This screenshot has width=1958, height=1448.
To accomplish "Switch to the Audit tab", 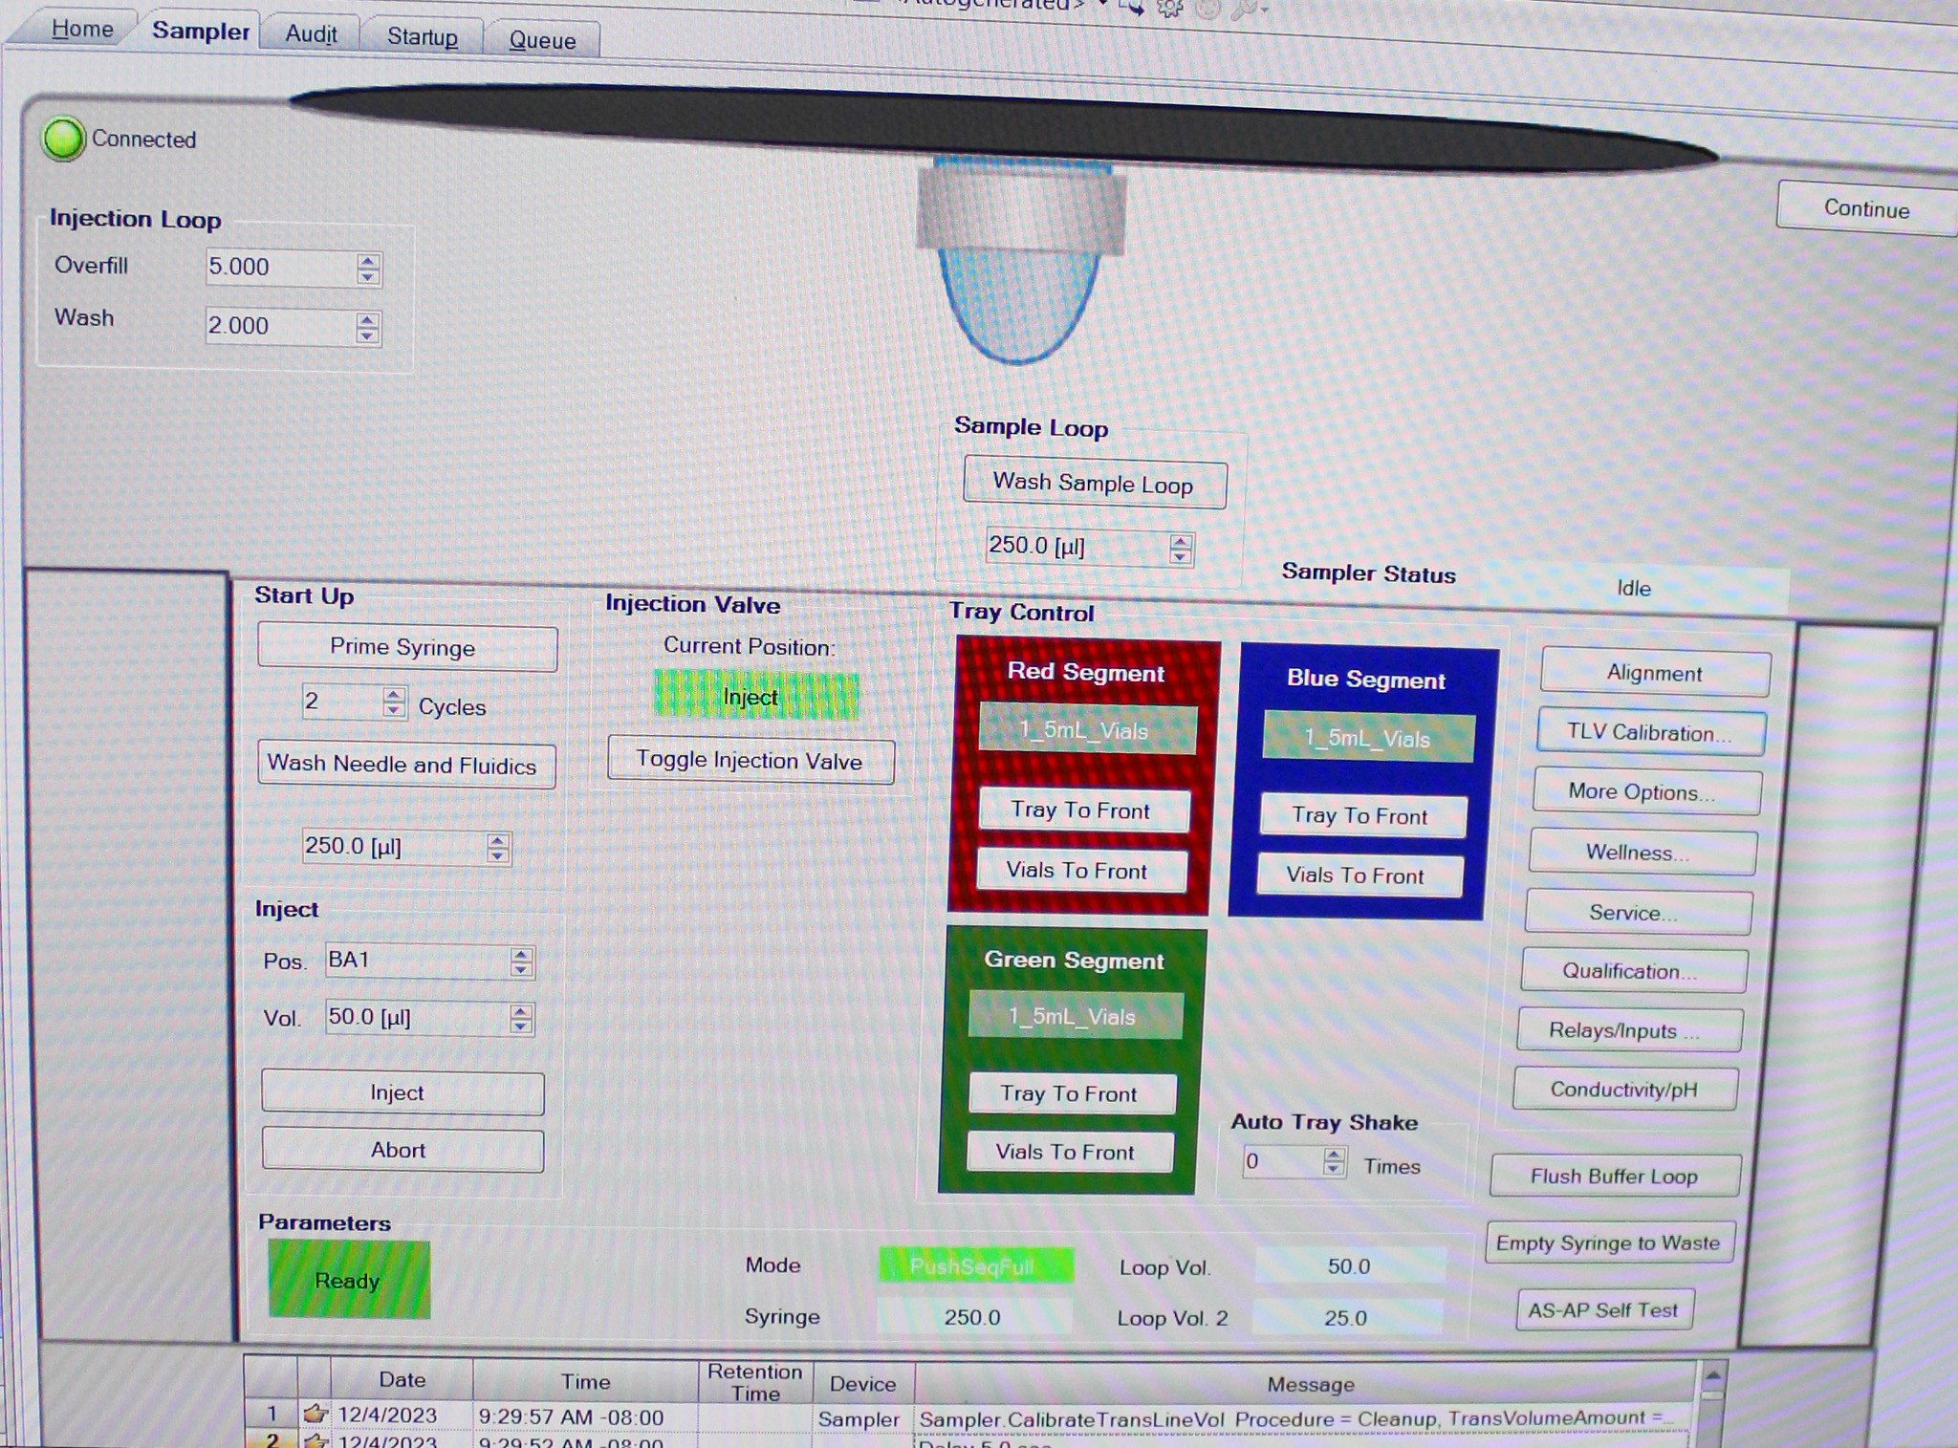I will tap(310, 34).
